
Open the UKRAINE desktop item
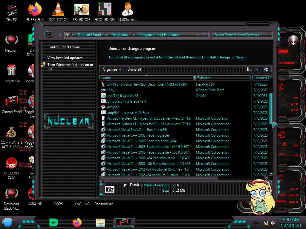(35, 204)
